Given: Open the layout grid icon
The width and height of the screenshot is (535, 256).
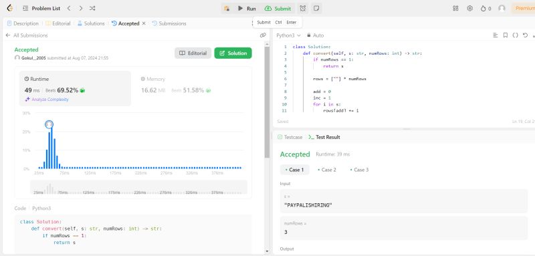Looking at the screenshot, I should [x=455, y=8].
